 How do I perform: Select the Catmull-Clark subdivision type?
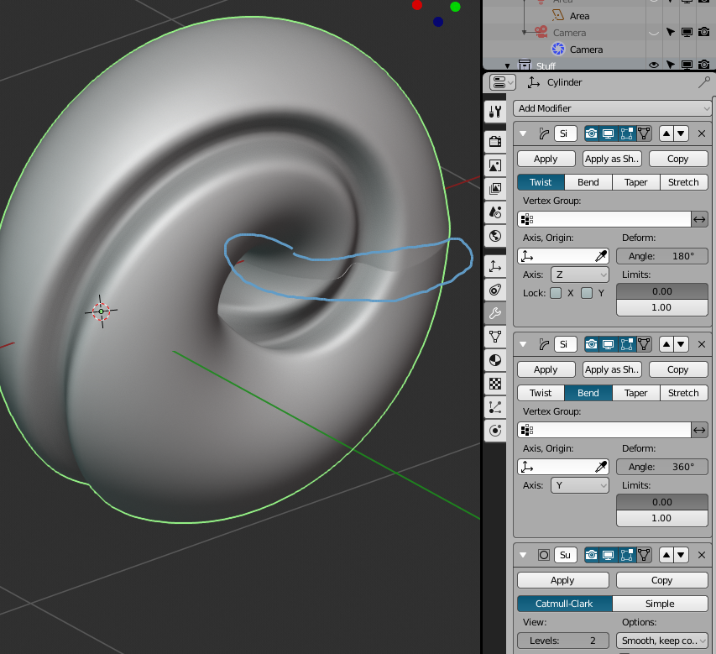coord(564,604)
